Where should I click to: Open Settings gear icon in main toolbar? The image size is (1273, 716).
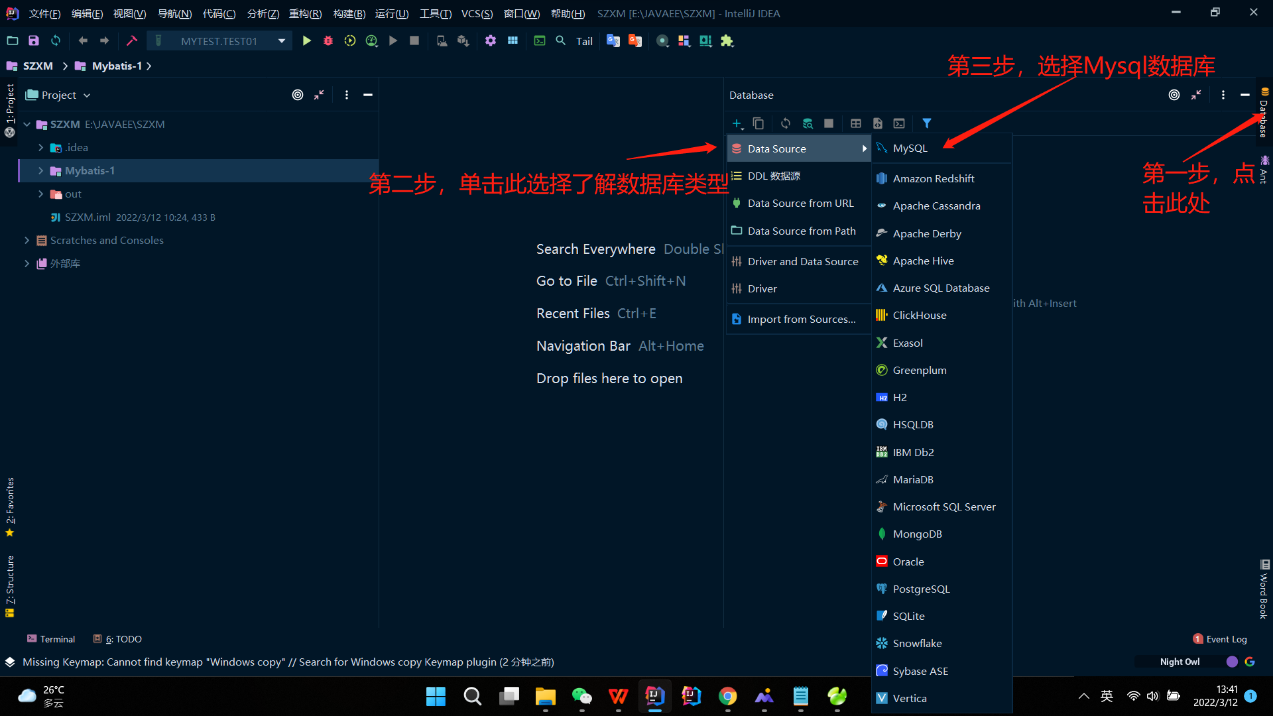491,41
